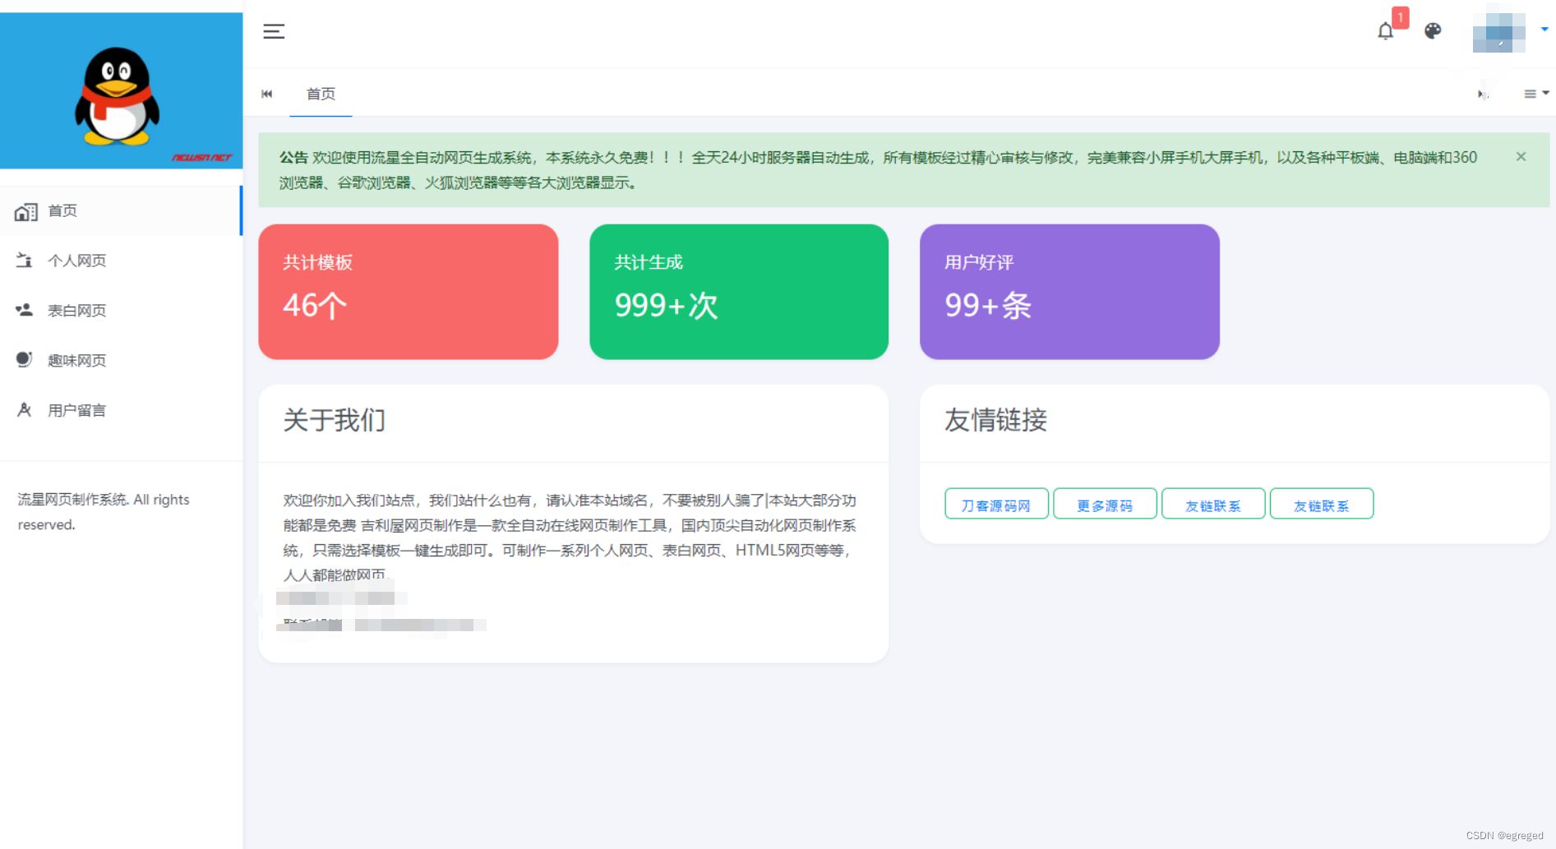Visit the 刀客源码网 friend link
1556x849 pixels.
point(995,504)
